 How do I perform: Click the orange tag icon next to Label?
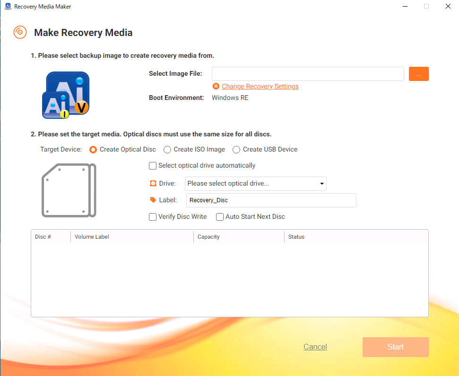[x=153, y=200]
